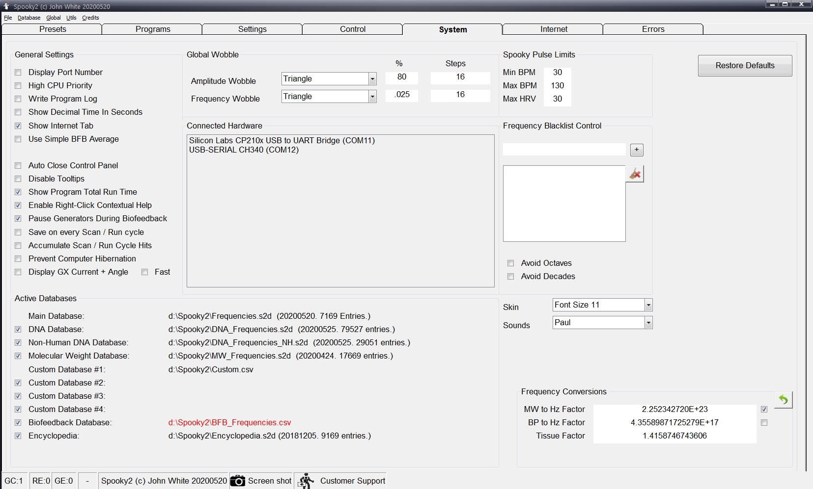Enable Write Program Log

(18, 99)
